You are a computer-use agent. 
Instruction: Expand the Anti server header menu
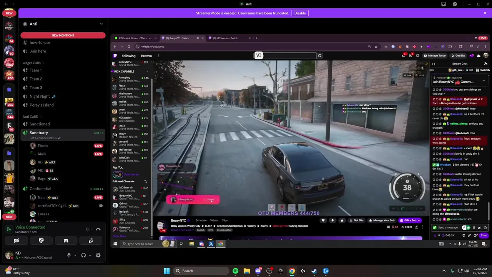point(101,24)
